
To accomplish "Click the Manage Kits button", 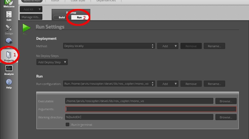I will (31, 17).
